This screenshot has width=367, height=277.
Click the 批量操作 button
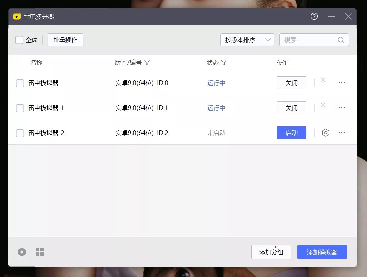click(x=65, y=40)
